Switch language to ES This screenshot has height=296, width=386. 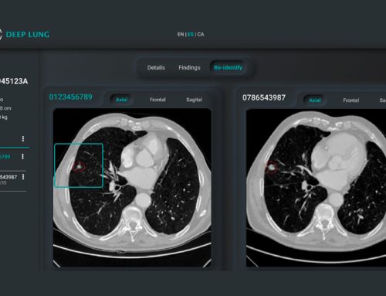[x=191, y=34]
